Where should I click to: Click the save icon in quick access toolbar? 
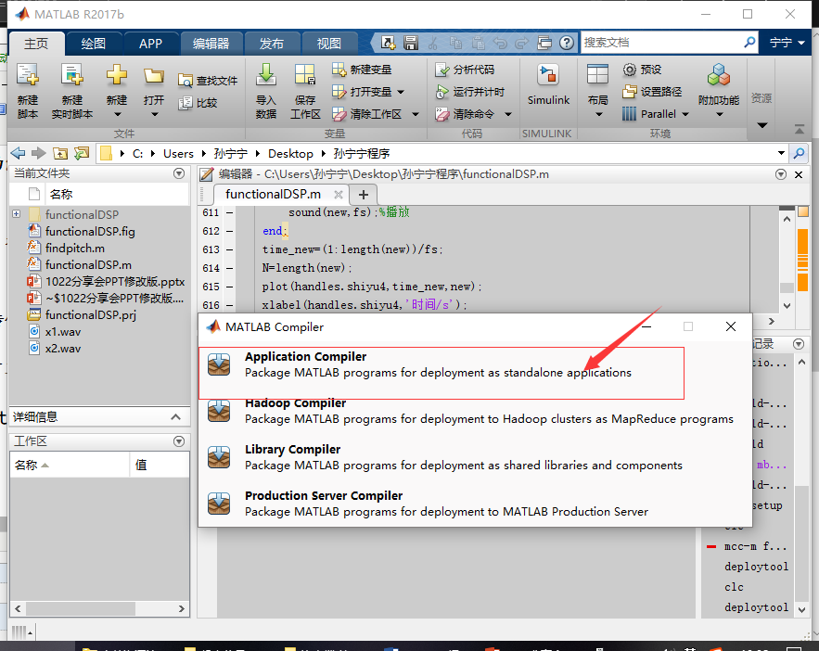pos(411,43)
